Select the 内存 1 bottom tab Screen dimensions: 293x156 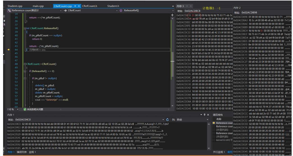pyautogui.click(x=11, y=152)
